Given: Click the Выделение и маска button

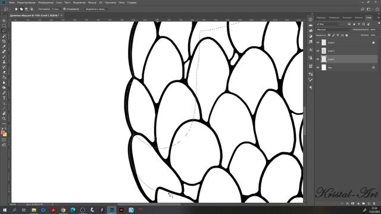Looking at the screenshot, I should [x=95, y=9].
